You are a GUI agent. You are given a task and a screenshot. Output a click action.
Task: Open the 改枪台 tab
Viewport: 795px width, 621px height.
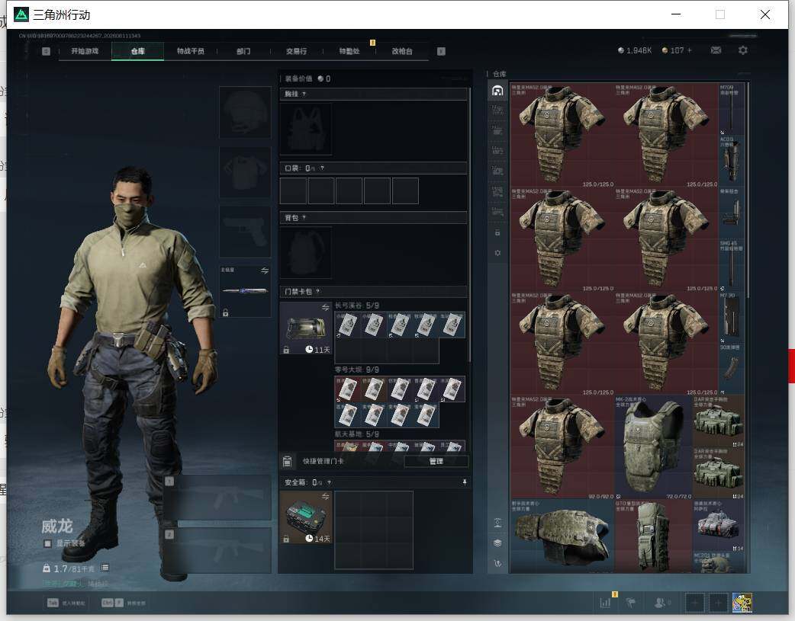(x=402, y=51)
